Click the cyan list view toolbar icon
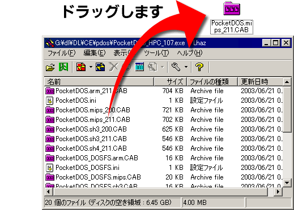Image resolution: width=294 pixels, height=210 pixels. coord(139,67)
